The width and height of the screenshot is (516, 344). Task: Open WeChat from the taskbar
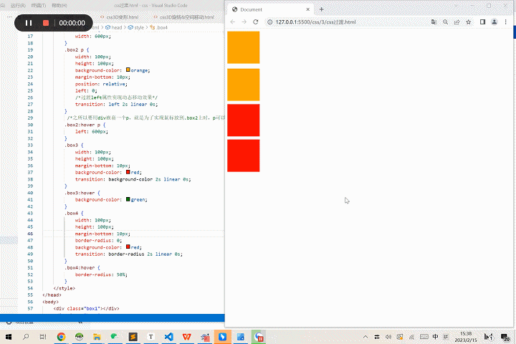pyautogui.click(x=115, y=337)
